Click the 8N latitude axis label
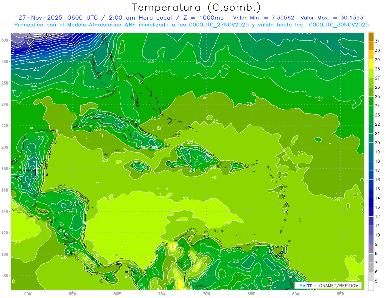Image resolution: width=386 pixels, height=298 pixels. click(6, 275)
